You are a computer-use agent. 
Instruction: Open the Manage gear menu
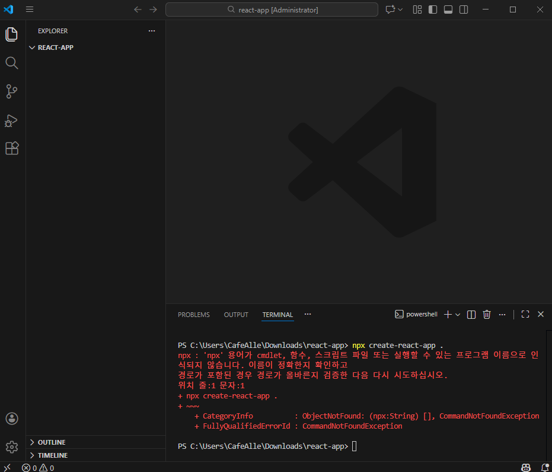(x=12, y=446)
